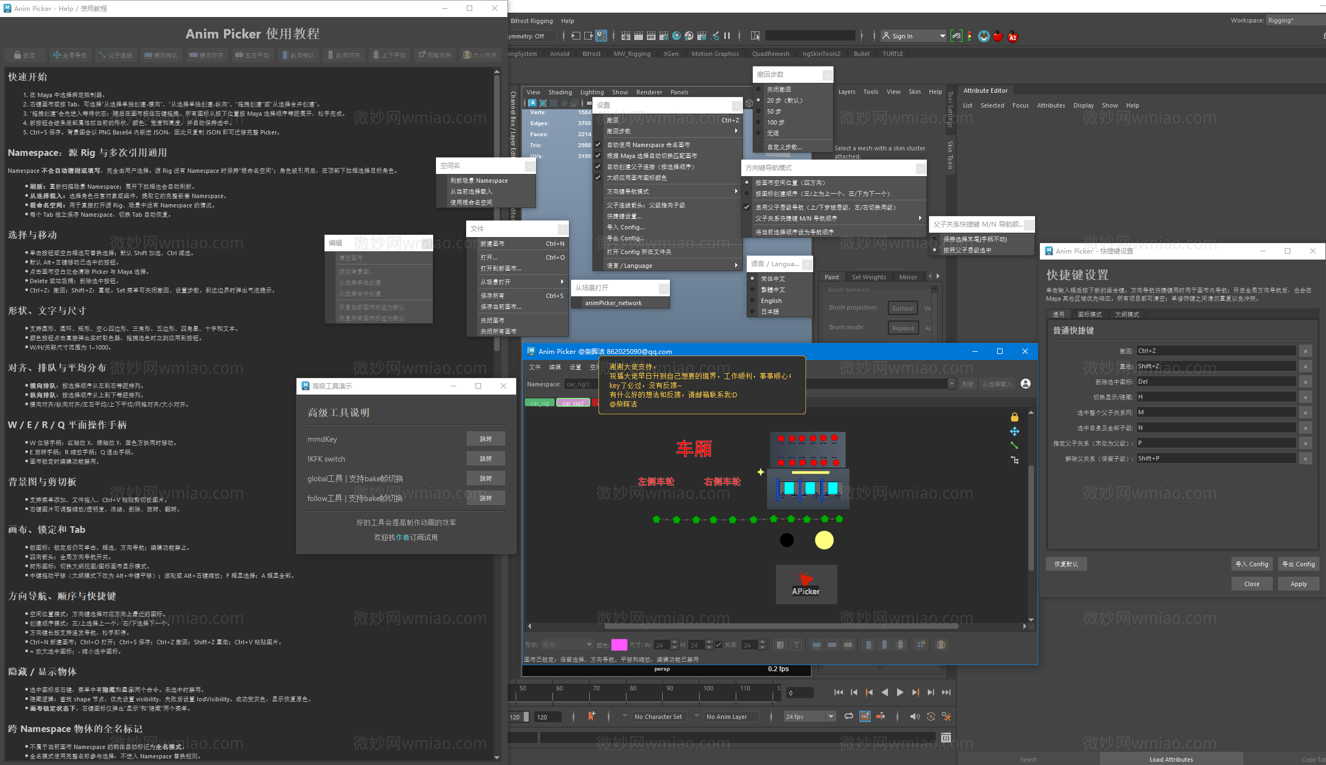Click the pause IPR render icon in the Maya toolbar
The height and width of the screenshot is (765, 1326).
point(727,36)
